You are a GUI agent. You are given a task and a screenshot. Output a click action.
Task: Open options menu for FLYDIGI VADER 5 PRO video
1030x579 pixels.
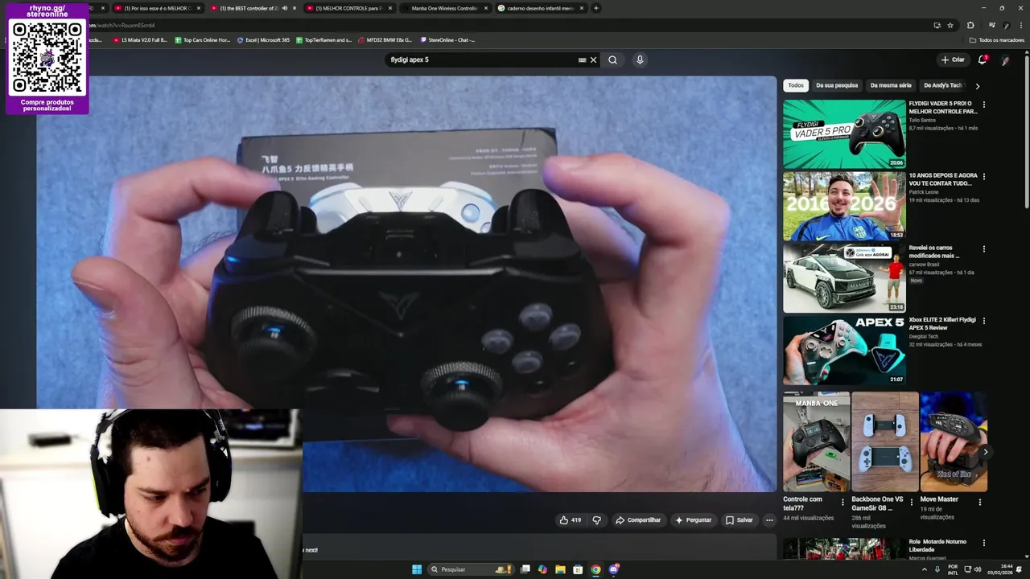pyautogui.click(x=983, y=105)
